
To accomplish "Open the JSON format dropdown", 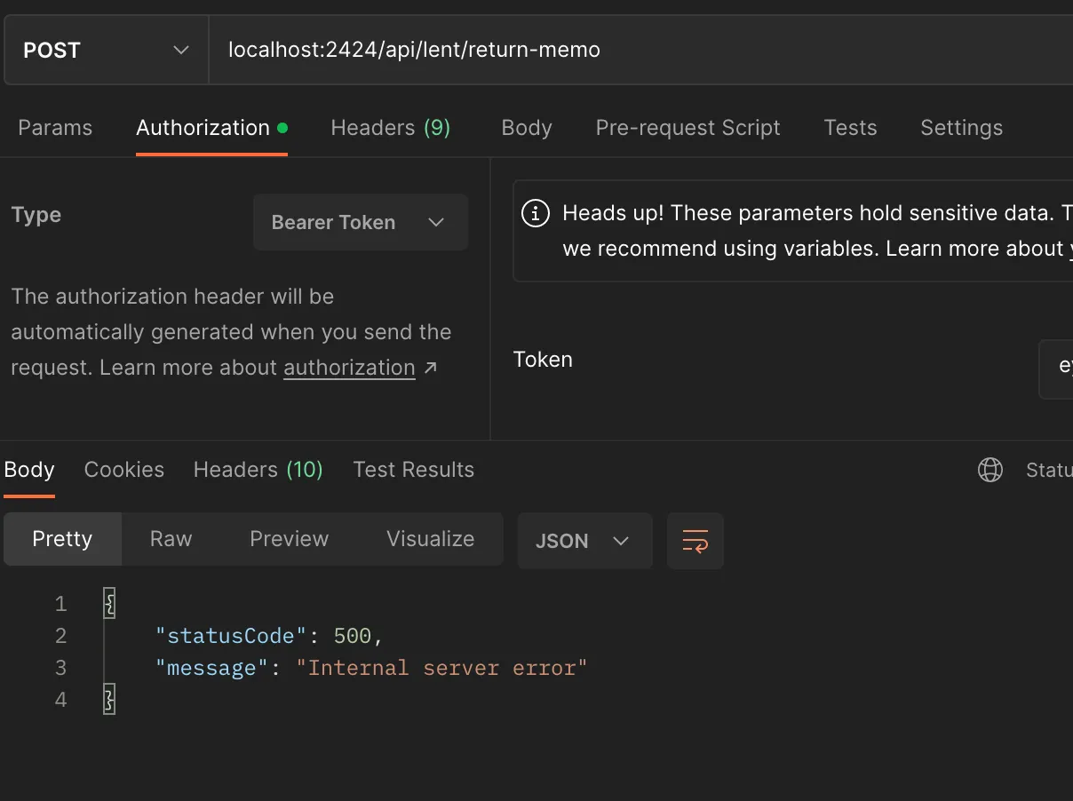I will 584,541.
